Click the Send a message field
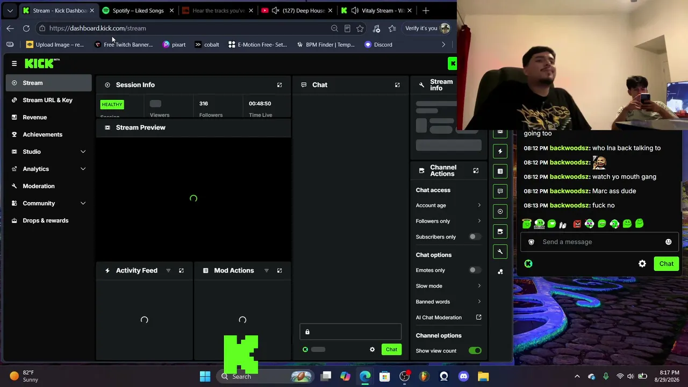This screenshot has height=387, width=688. pyautogui.click(x=599, y=242)
